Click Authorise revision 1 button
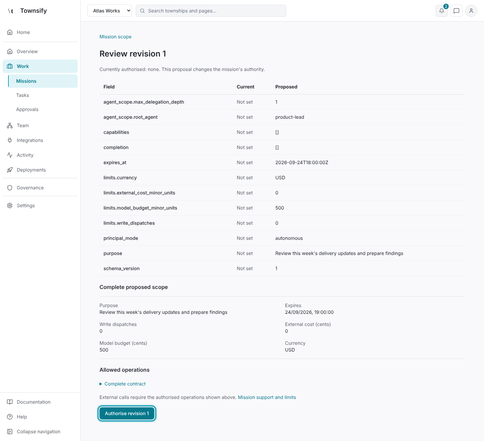Viewport: 484px width, 441px height. click(127, 413)
